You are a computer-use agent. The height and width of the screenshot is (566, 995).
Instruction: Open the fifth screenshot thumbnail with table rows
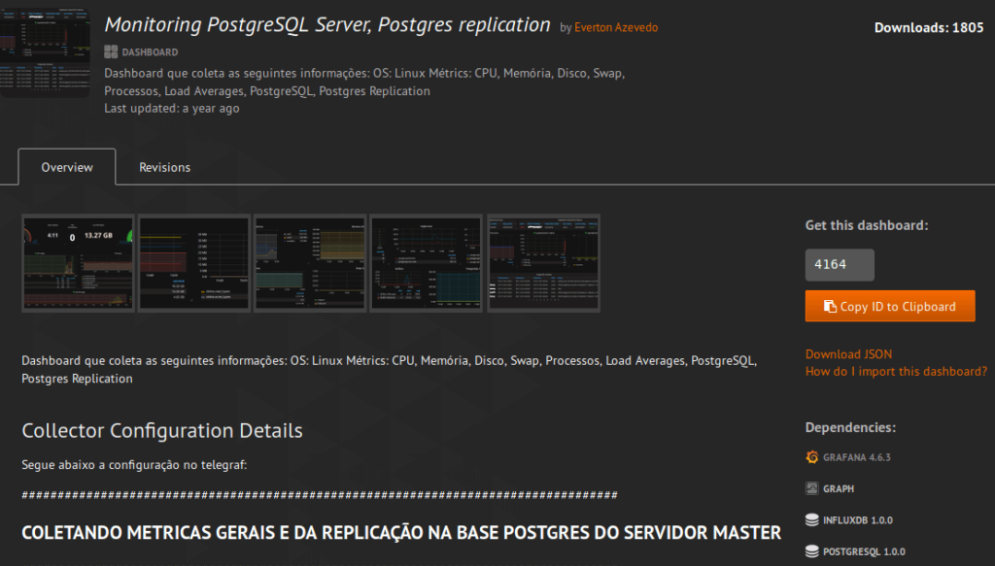pyautogui.click(x=543, y=263)
